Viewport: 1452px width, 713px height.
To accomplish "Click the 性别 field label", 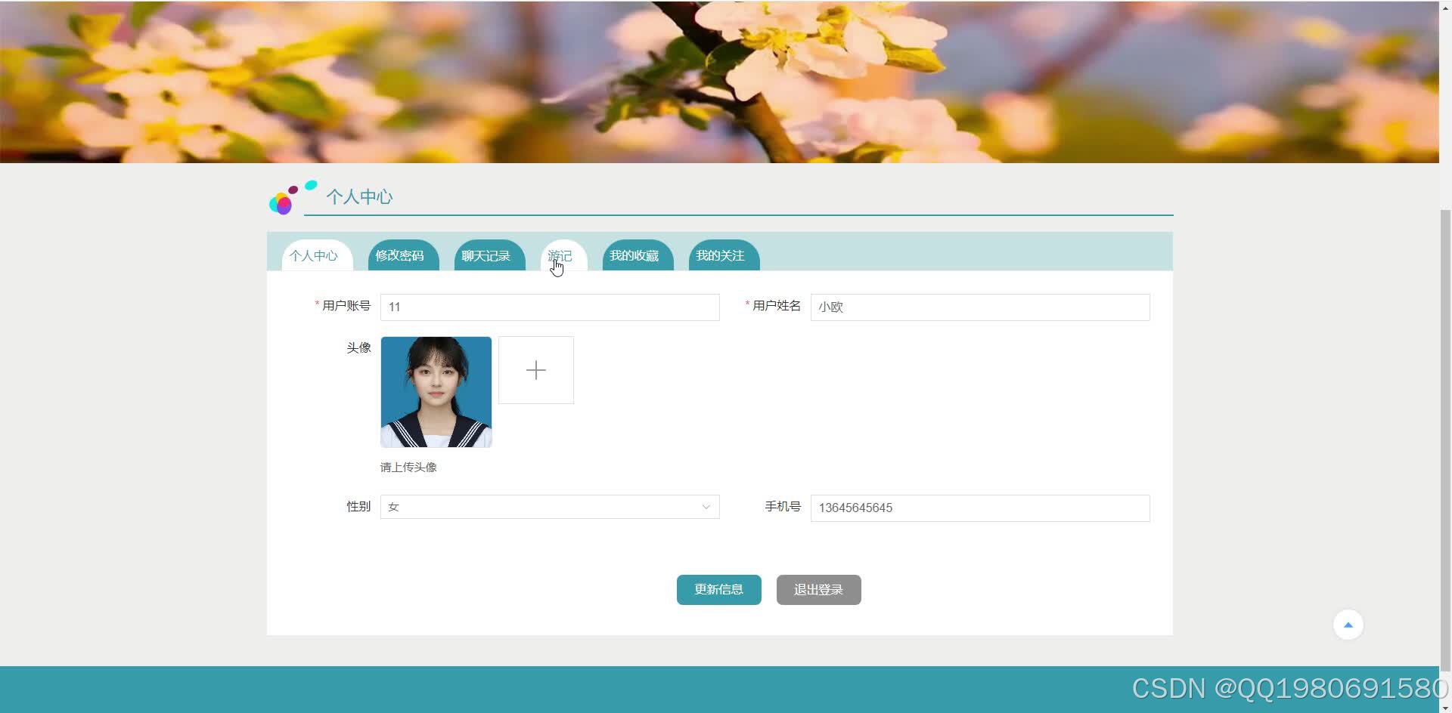I will click(x=358, y=507).
